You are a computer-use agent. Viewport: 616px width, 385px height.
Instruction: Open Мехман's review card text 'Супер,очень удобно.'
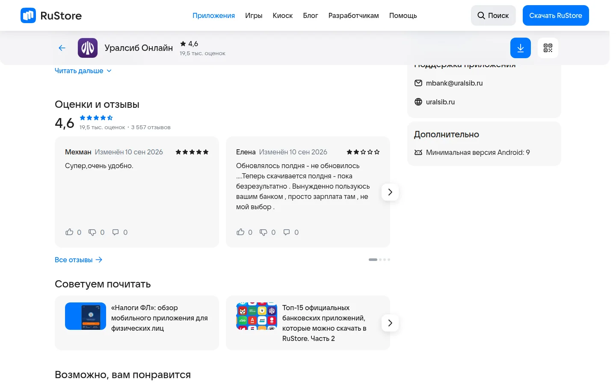[x=99, y=166]
